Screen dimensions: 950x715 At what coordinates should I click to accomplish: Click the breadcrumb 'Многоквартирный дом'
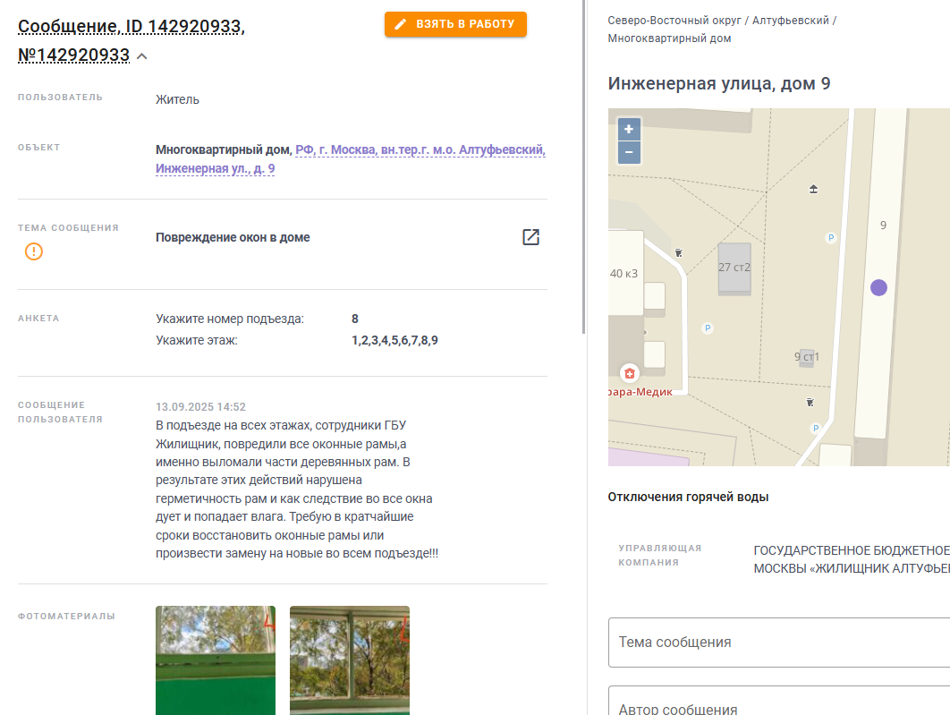tap(669, 38)
